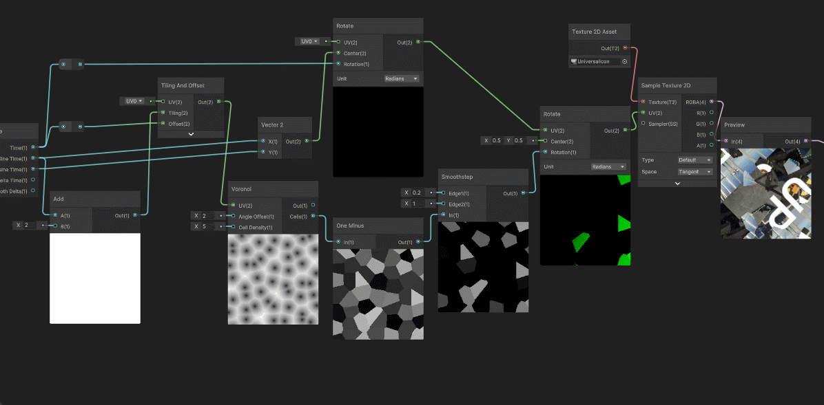This screenshot has height=405, width=824.
Task: Click the Voronoi Cells(1) output port
Action: [x=313, y=216]
